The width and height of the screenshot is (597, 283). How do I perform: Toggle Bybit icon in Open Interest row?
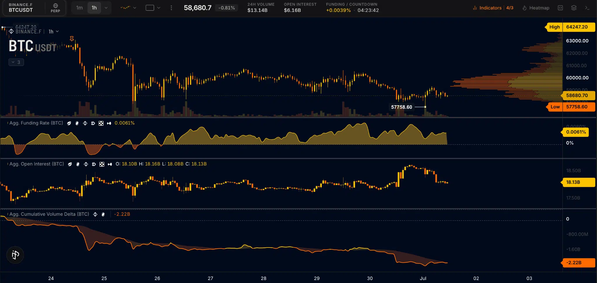94,164
